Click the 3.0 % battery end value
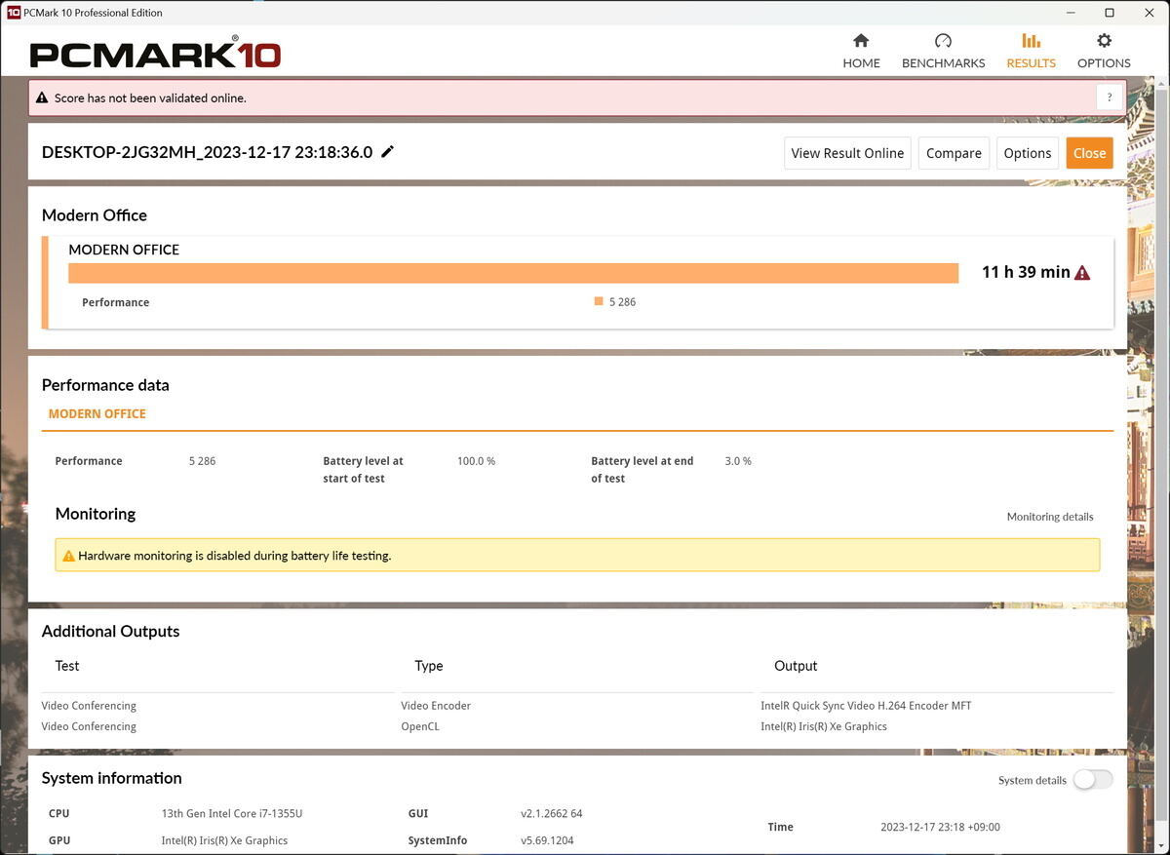Screen dimensions: 1170x855 (738, 461)
